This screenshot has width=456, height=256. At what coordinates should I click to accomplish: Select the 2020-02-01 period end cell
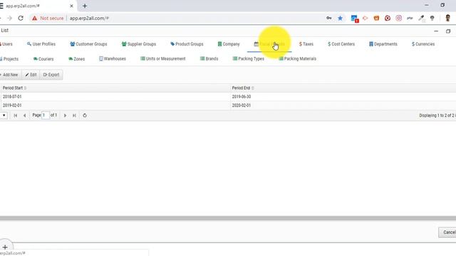pos(343,105)
